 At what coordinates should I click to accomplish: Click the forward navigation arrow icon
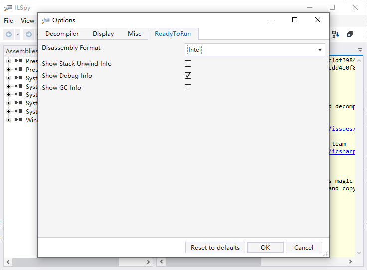tap(29, 34)
